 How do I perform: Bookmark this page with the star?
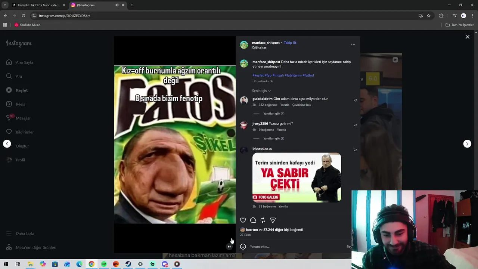click(x=429, y=16)
